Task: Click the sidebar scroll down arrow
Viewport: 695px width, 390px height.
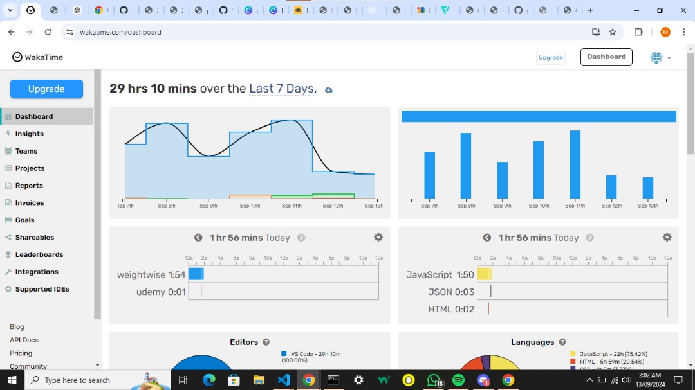Action: coord(98,366)
